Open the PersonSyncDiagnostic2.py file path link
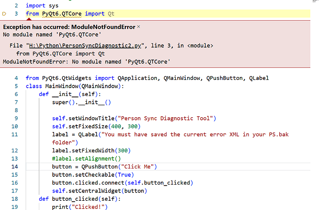The height and width of the screenshot is (210, 319). click(88, 46)
